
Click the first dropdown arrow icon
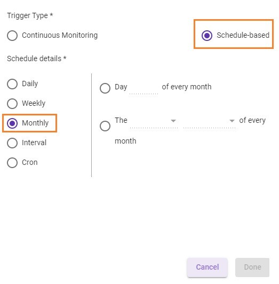click(x=173, y=121)
